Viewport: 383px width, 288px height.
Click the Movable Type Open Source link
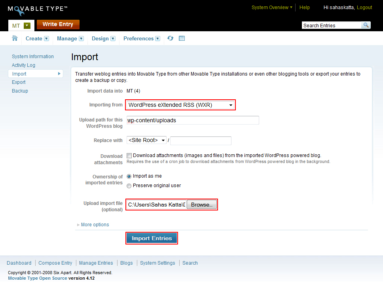38,278
